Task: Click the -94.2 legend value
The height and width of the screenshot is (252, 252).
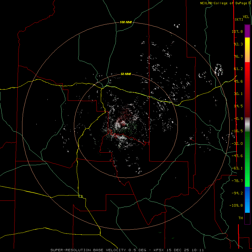Action: (x=237, y=193)
